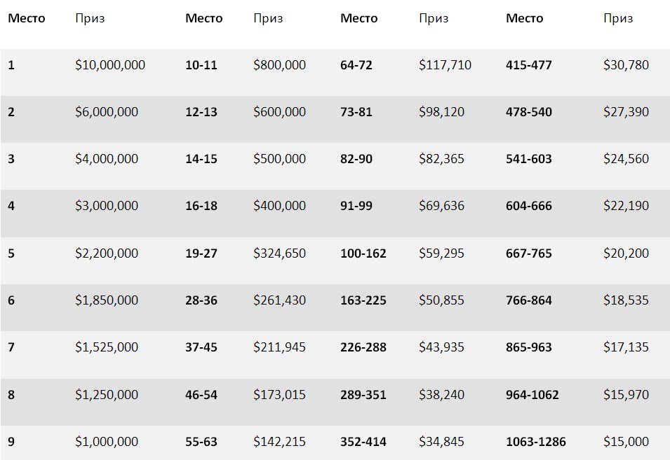Select the $142,215 prize value
Image resolution: width=670 pixels, height=460 pixels.
click(279, 442)
